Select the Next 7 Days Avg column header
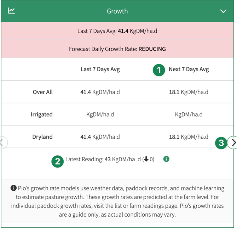 pyautogui.click(x=189, y=69)
